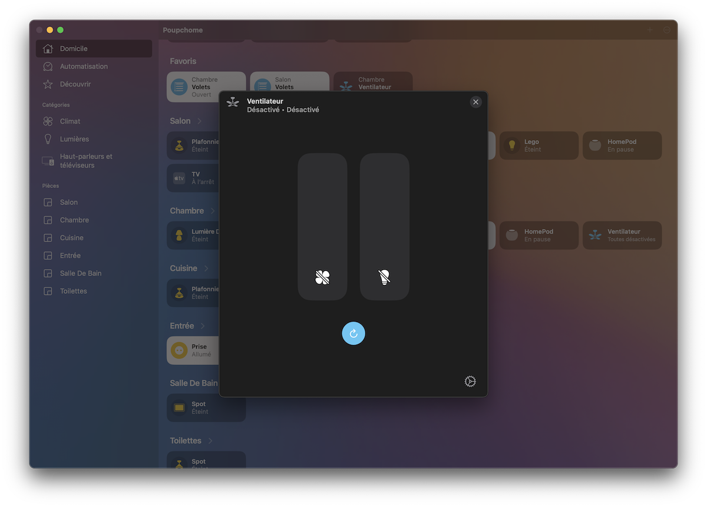
Task: Click the Poupchome window title
Action: click(183, 30)
